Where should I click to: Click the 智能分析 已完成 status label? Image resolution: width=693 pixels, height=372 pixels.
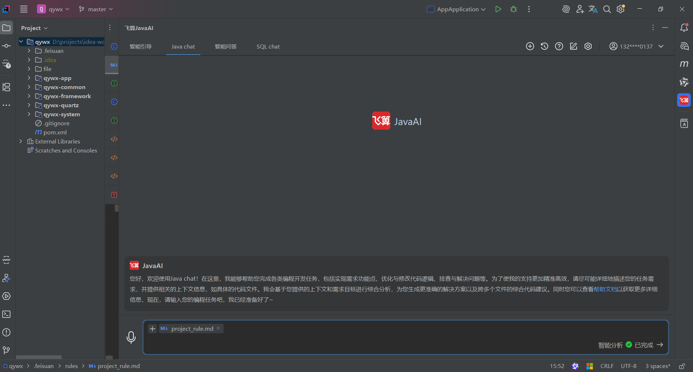(625, 345)
